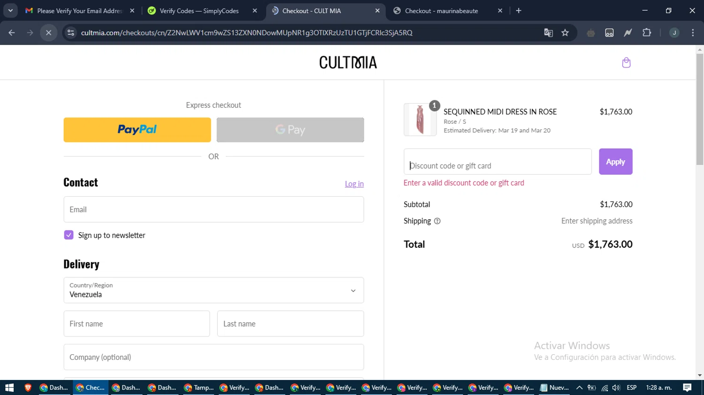Expand the Country/Region dropdown
The height and width of the screenshot is (395, 704).
[214, 290]
